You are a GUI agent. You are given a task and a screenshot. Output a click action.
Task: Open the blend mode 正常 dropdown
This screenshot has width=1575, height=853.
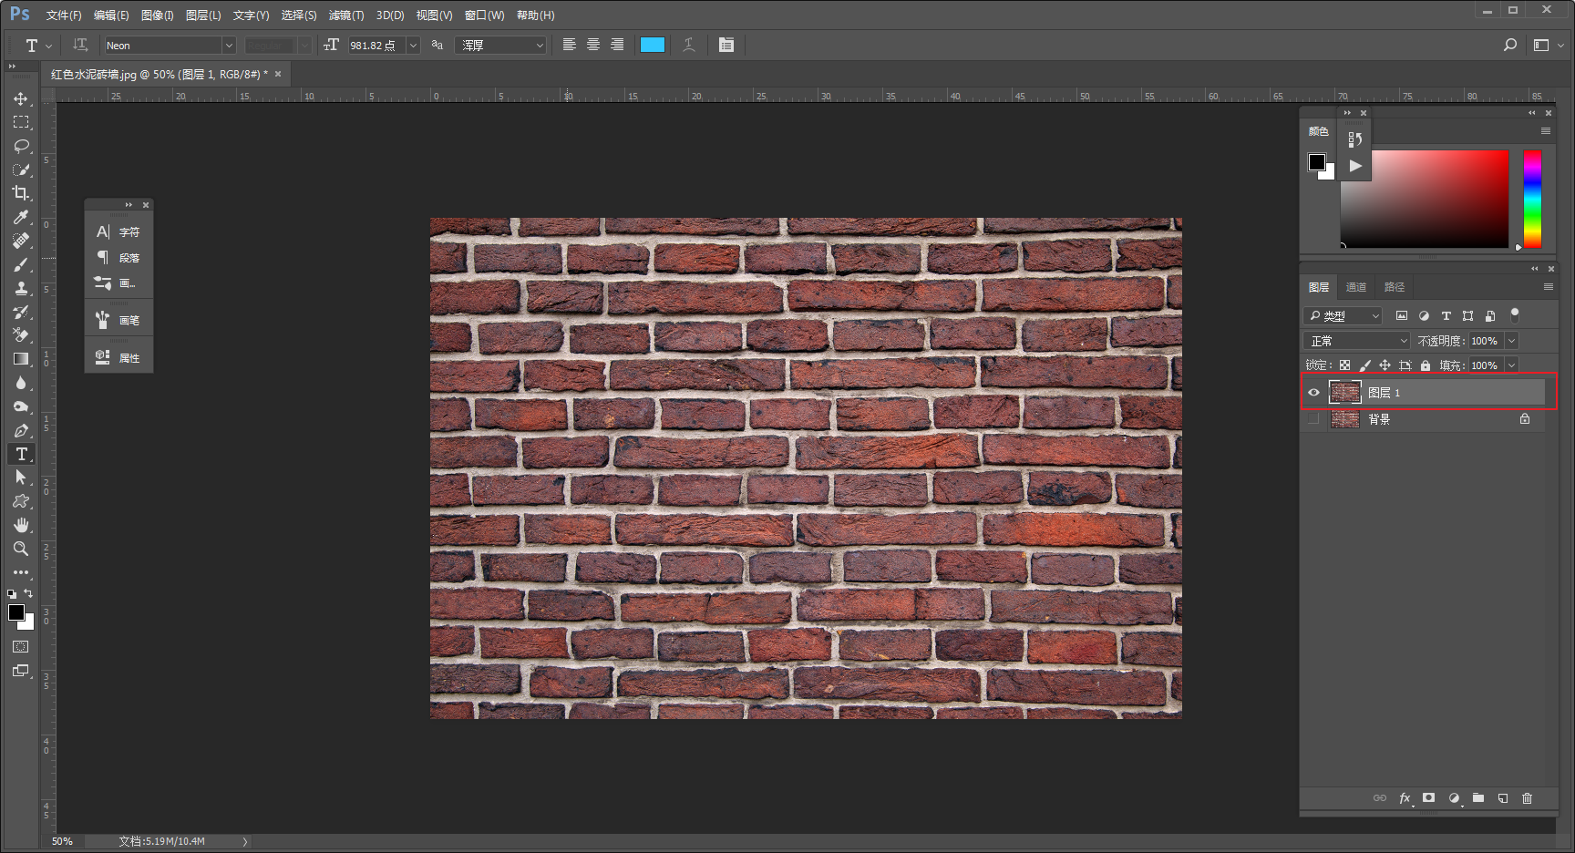tap(1358, 341)
